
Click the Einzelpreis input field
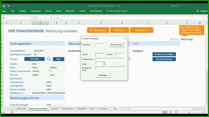110,68
